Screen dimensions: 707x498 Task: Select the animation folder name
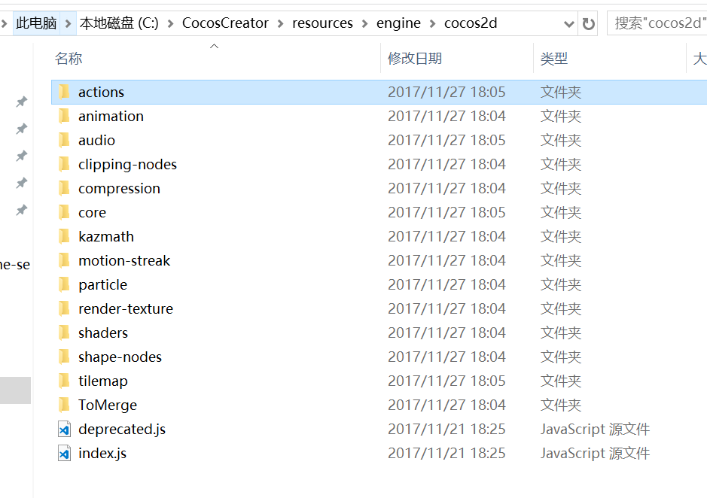coord(111,117)
